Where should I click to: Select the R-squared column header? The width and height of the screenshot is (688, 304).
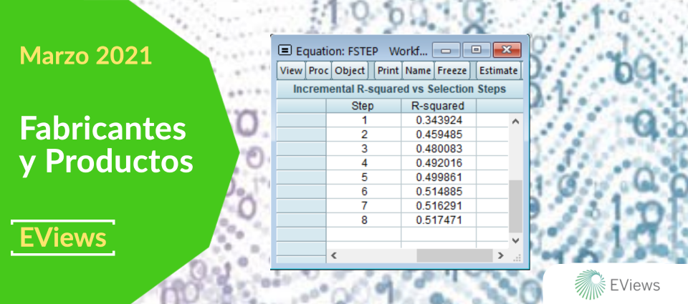click(x=439, y=106)
